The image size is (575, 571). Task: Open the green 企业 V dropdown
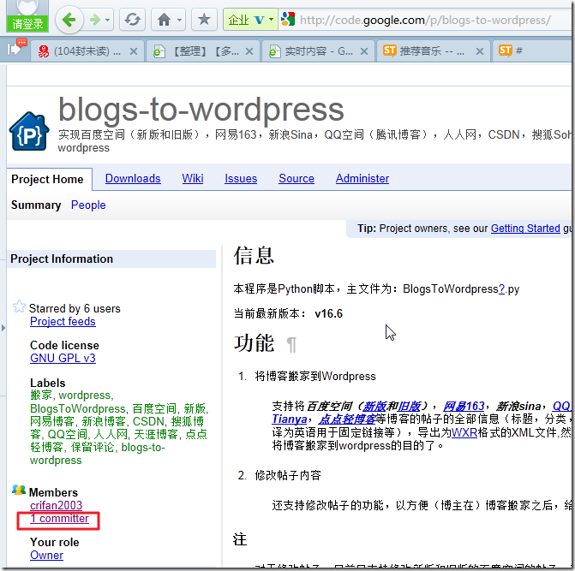pos(250,20)
